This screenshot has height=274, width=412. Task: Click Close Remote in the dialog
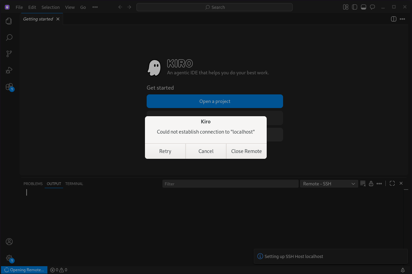point(247,151)
